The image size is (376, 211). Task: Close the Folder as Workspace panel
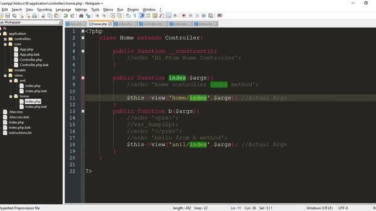pyautogui.click(x=60, y=22)
